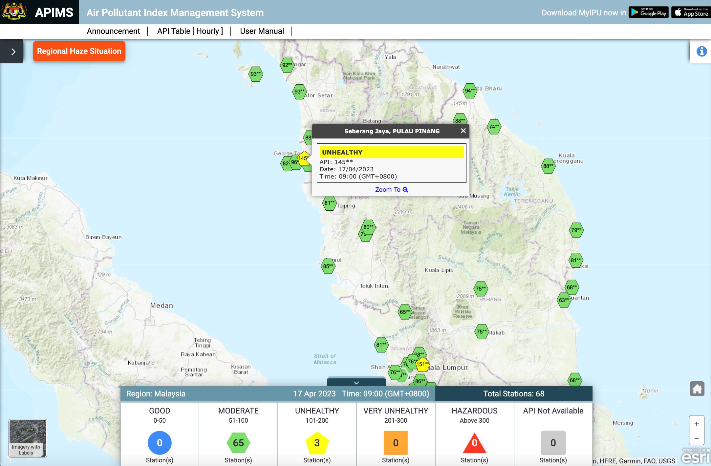Viewport: 711px width, 466px height.
Task: Click the gray API Not Available legend icon
Action: click(553, 443)
